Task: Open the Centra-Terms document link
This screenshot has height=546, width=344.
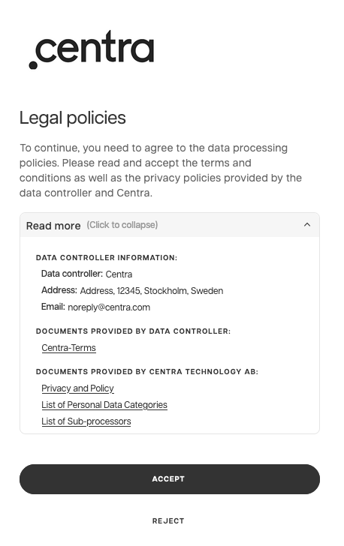Action: pyautogui.click(x=68, y=348)
